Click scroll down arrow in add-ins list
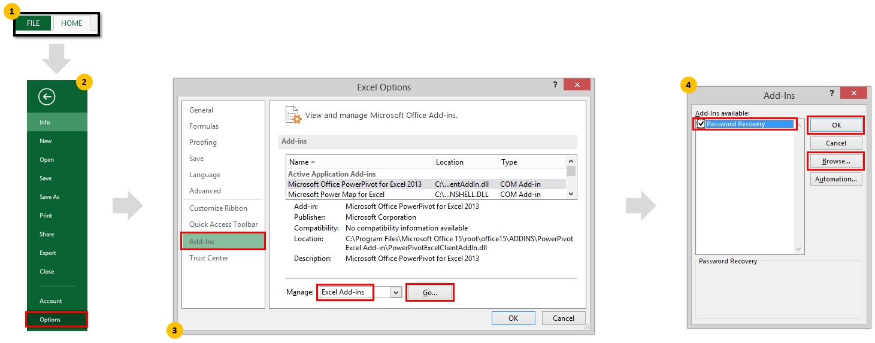875x343 pixels. coord(571,194)
